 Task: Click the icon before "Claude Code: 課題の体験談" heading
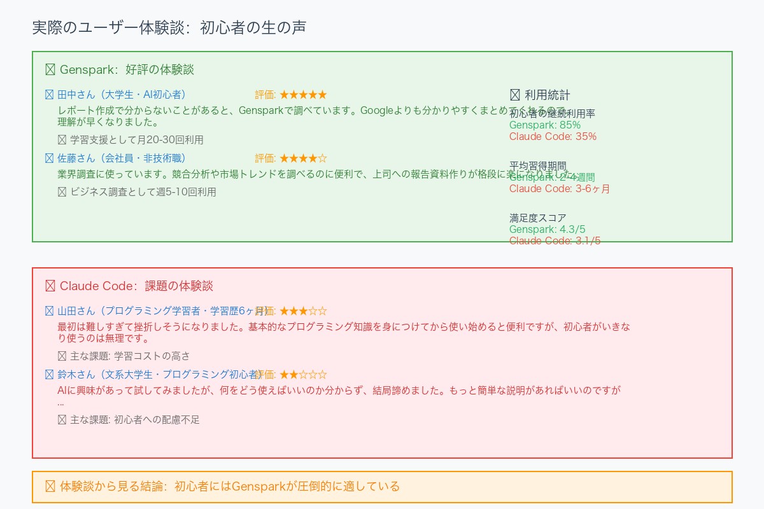(x=50, y=286)
